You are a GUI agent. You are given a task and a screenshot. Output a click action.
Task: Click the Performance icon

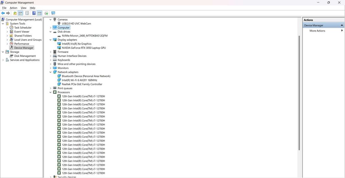[x=11, y=44]
